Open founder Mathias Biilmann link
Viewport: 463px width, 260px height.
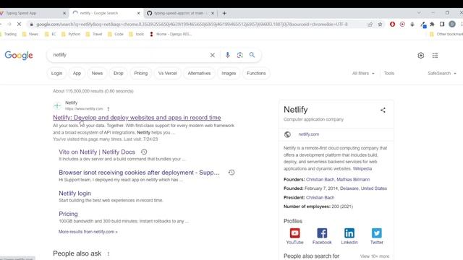pos(353,180)
